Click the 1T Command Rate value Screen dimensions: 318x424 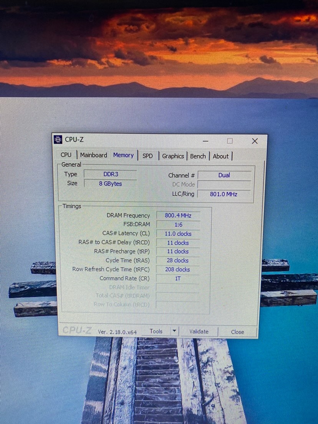[x=178, y=278]
